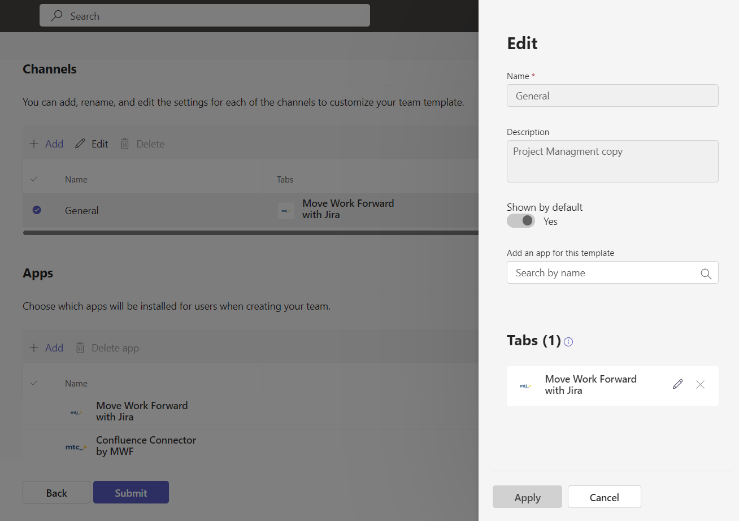Viewport: 739px width, 521px height.
Task: Click the Delete app trash icon
Action: click(x=80, y=348)
